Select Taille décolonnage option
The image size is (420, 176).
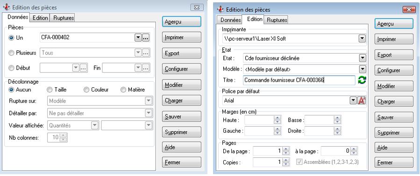(x=49, y=90)
